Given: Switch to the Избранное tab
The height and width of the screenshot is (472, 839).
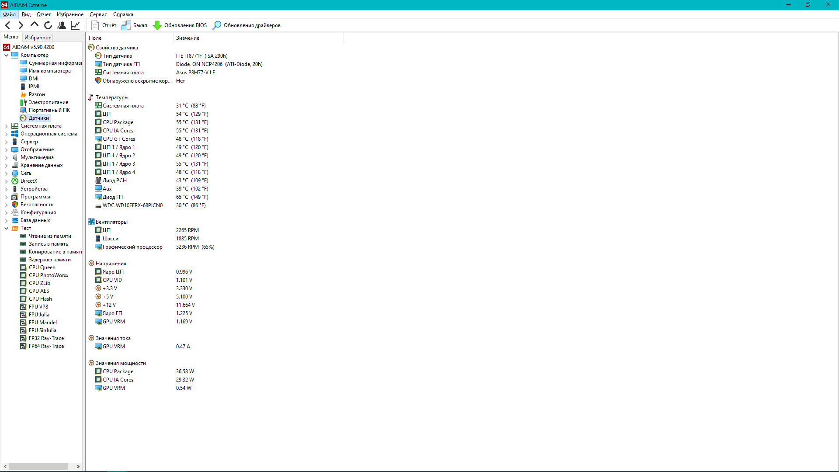Looking at the screenshot, I should tap(38, 38).
